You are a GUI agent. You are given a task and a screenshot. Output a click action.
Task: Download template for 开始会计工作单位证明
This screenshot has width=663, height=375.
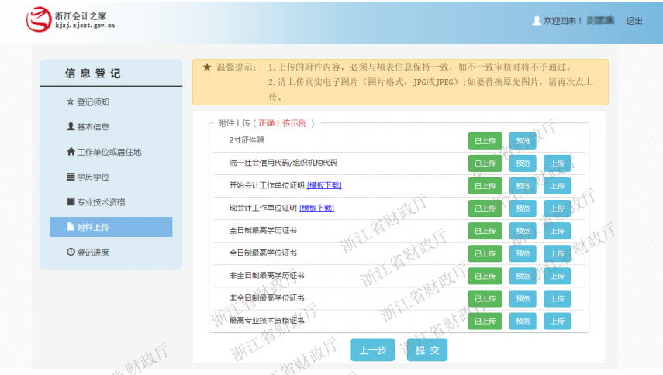click(x=324, y=185)
